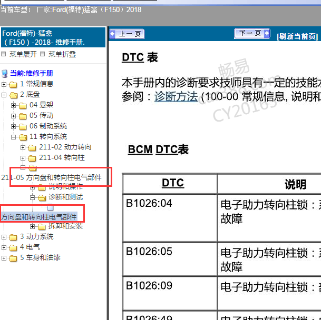The image size is (321, 320).
Task: Click the BCM DTC表 heading
Action: (158, 149)
